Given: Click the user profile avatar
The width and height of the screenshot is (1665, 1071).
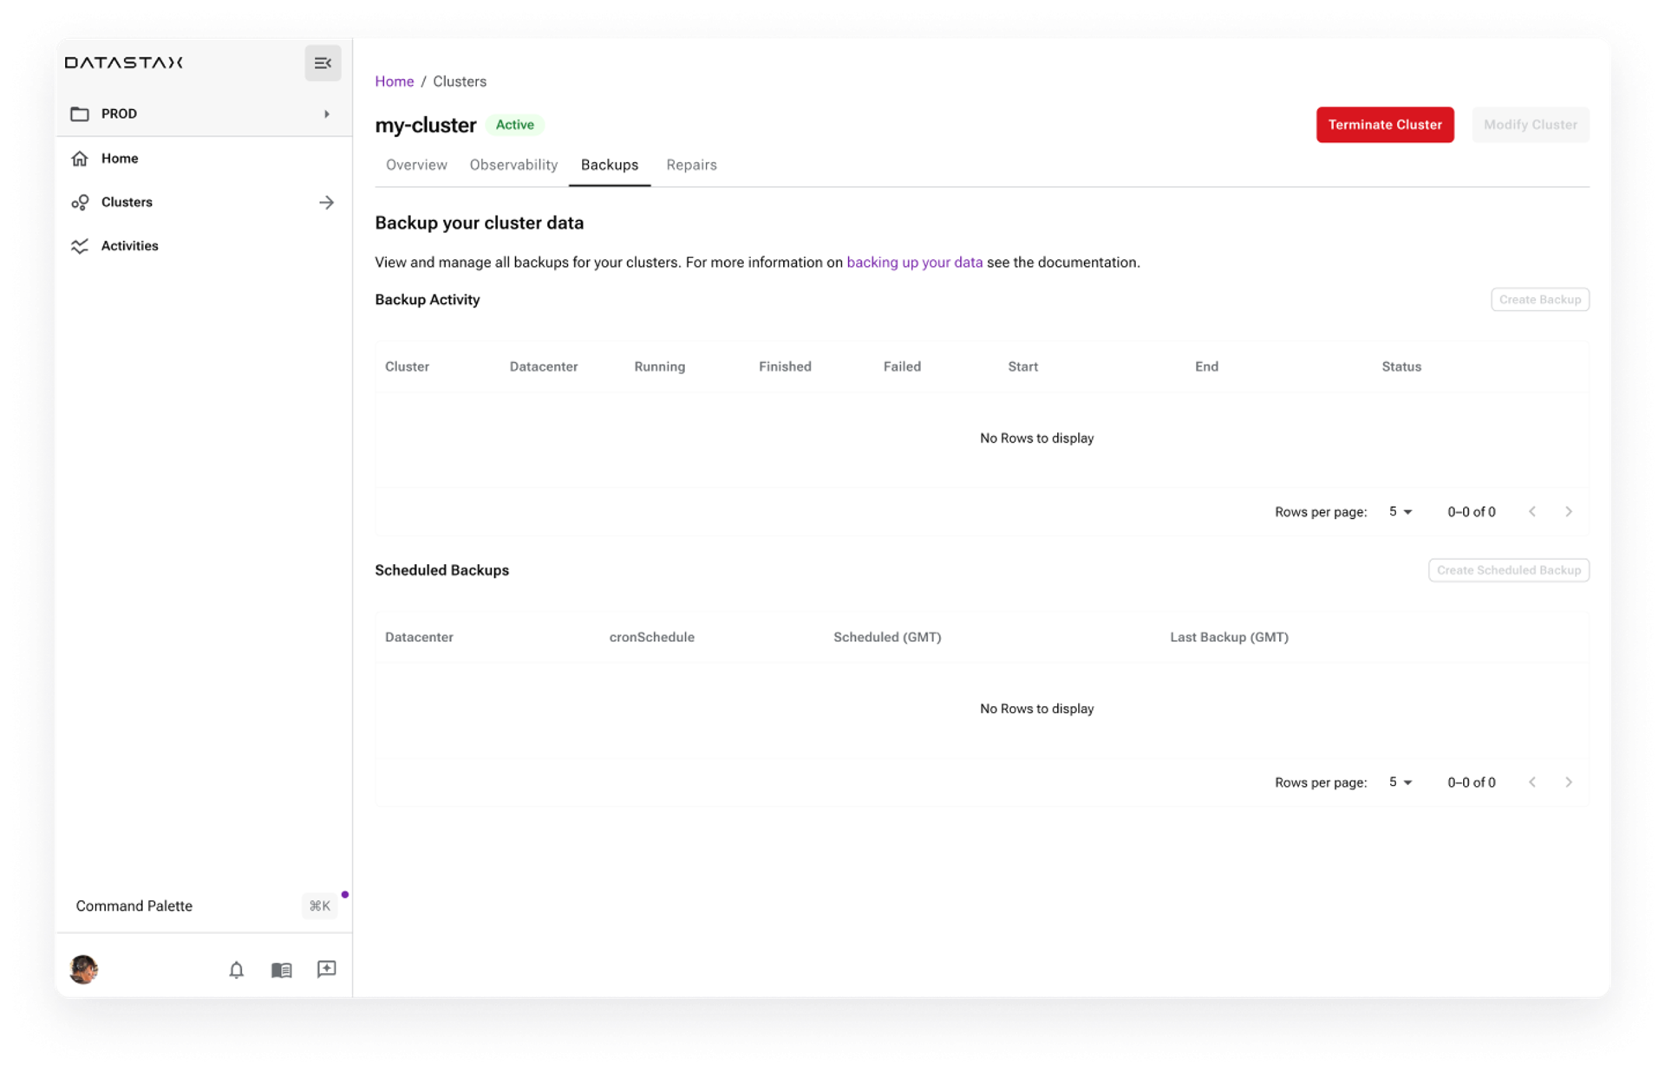Looking at the screenshot, I should 86,969.
